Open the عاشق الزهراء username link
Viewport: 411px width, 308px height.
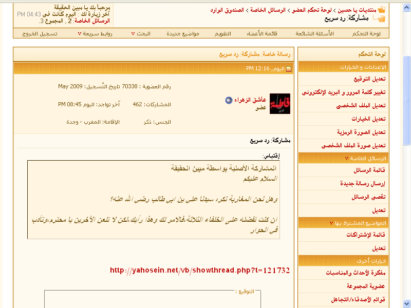point(250,100)
